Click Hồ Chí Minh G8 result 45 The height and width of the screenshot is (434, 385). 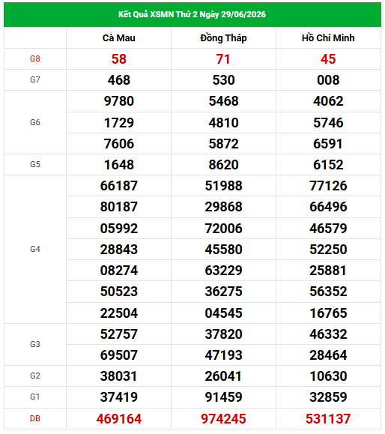328,59
